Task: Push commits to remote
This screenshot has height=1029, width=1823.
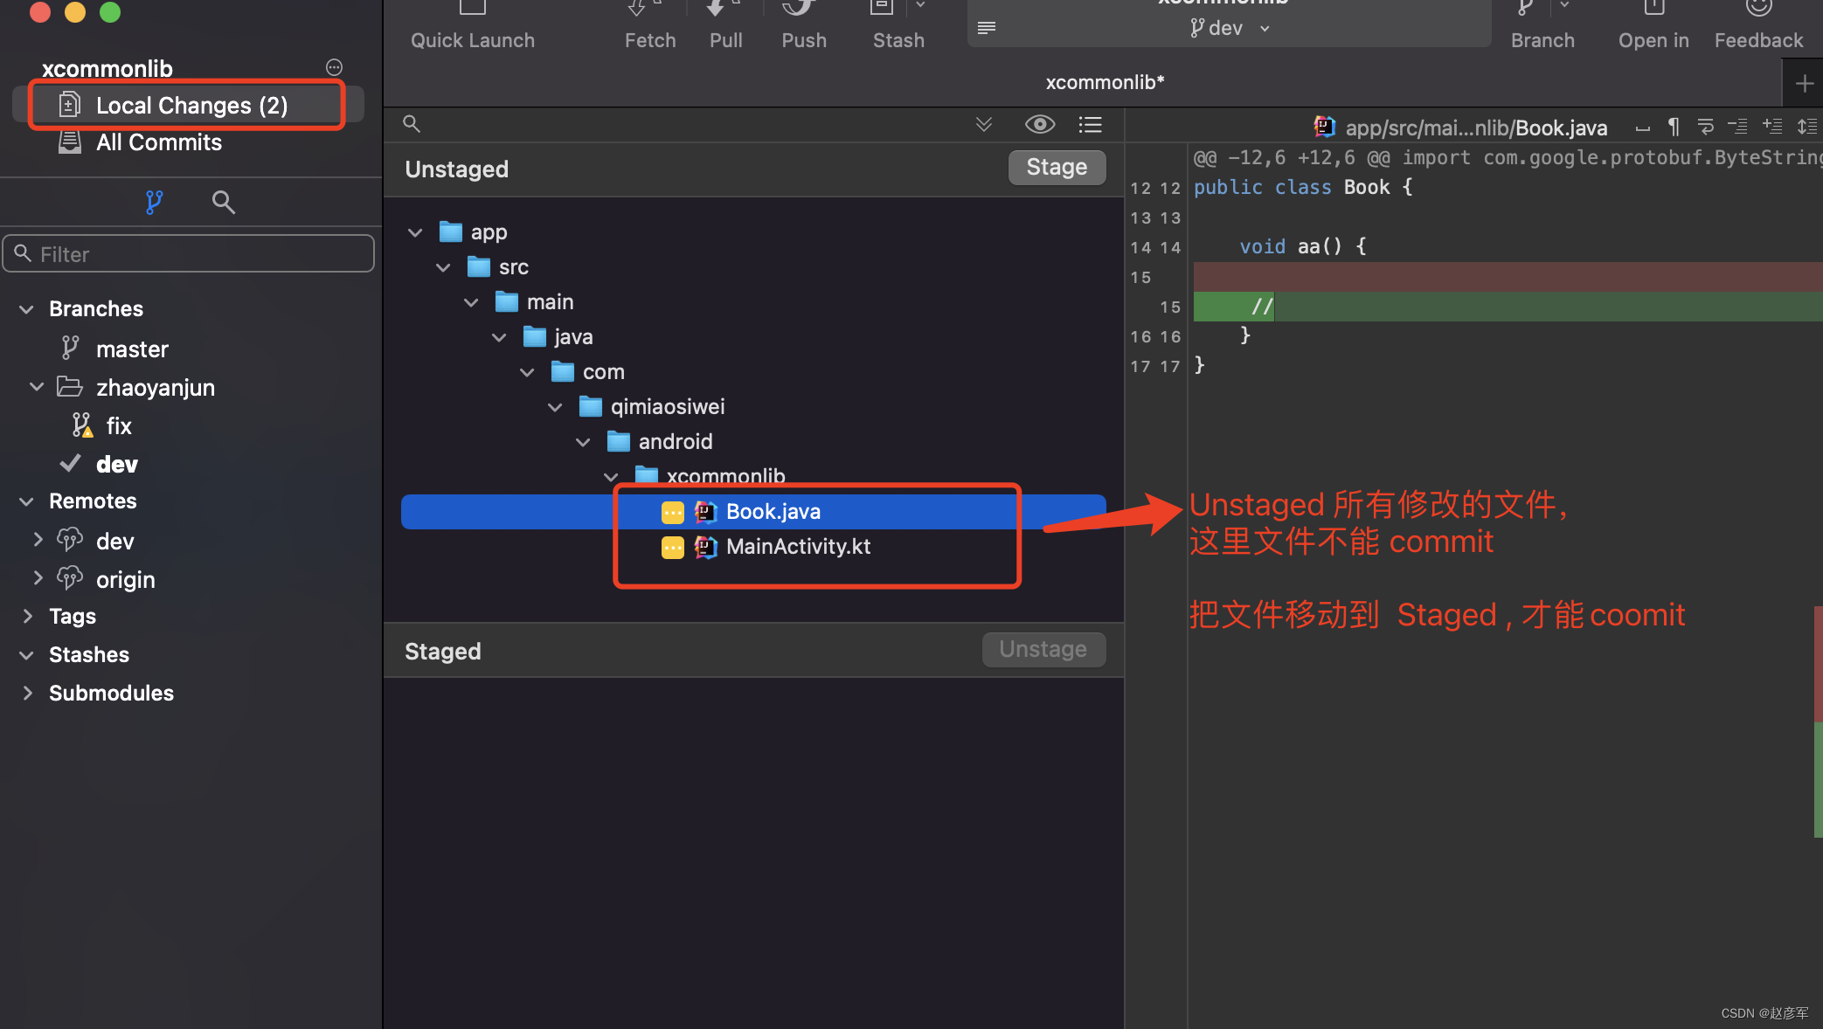Action: (804, 25)
